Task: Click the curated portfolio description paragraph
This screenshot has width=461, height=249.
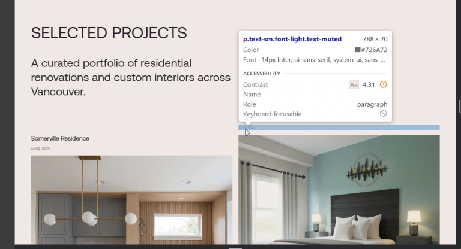Action: tap(131, 77)
